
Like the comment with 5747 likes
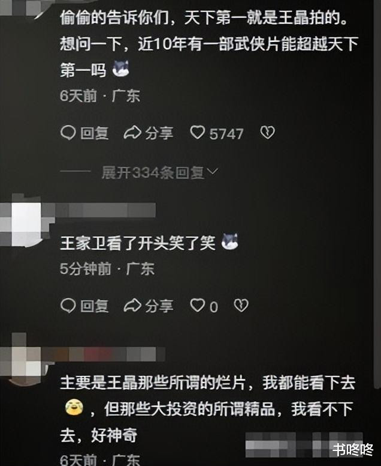tap(197, 133)
